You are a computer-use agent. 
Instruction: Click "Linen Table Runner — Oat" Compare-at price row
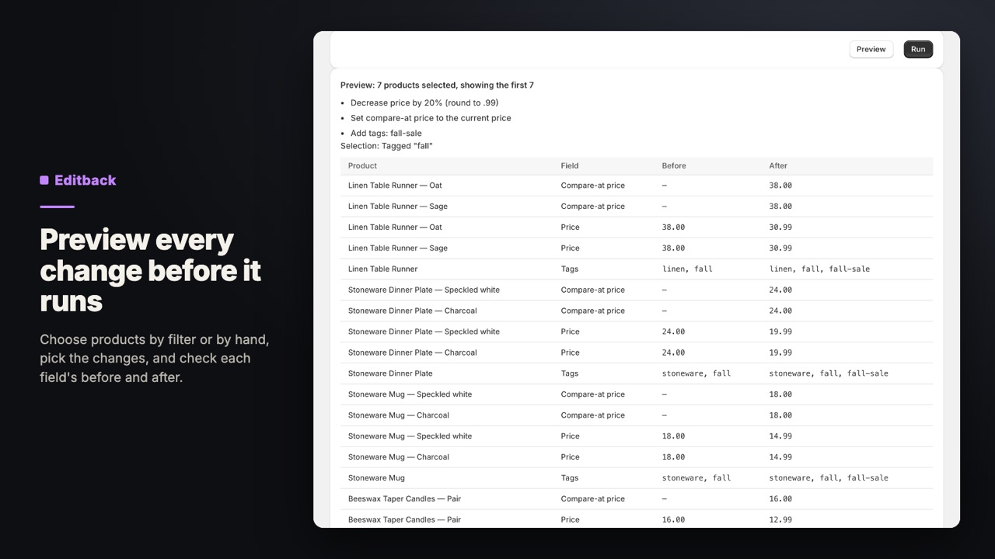(x=636, y=186)
